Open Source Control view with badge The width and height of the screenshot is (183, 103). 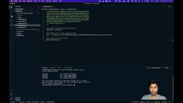(x=11, y=16)
